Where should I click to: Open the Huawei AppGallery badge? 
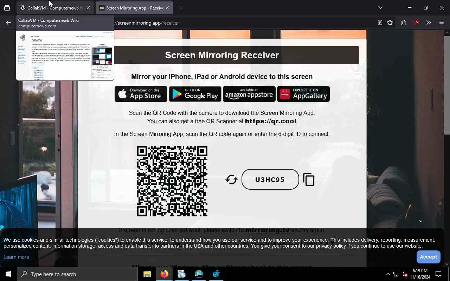(303, 94)
